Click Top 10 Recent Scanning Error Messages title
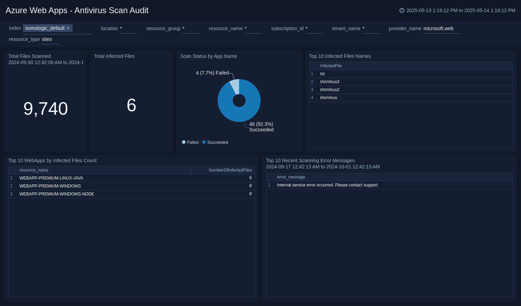 click(310, 160)
